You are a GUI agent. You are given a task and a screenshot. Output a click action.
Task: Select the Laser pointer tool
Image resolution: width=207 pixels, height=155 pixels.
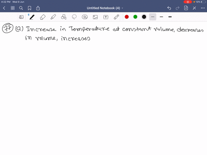(116, 17)
